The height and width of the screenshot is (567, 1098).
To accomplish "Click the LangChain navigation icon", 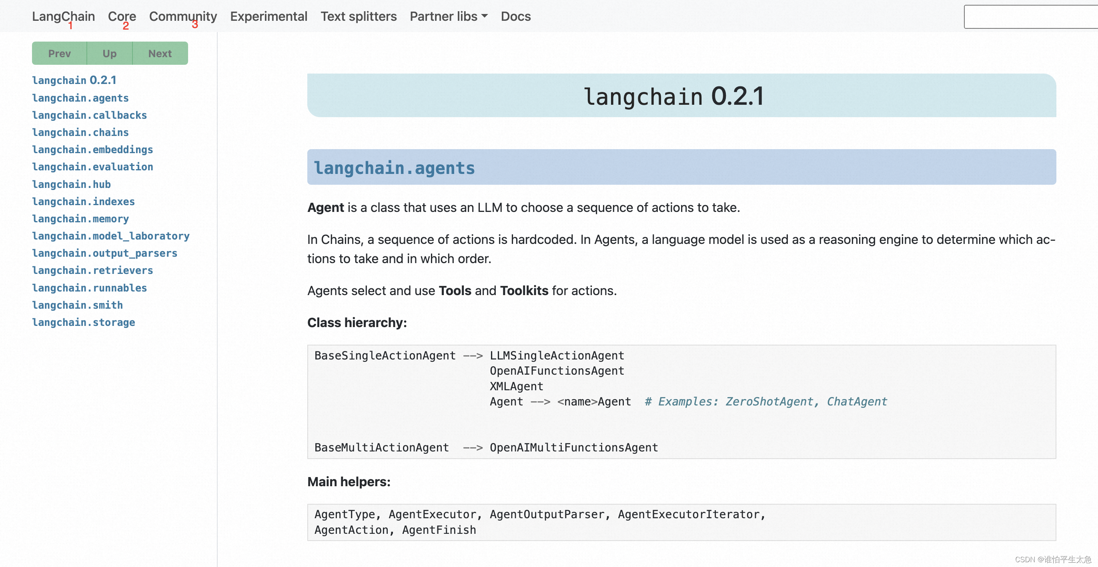I will [64, 16].
